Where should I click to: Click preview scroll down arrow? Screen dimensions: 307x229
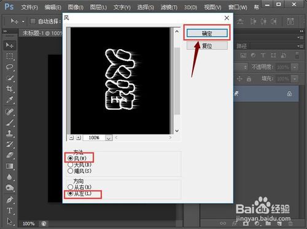coord(177,131)
